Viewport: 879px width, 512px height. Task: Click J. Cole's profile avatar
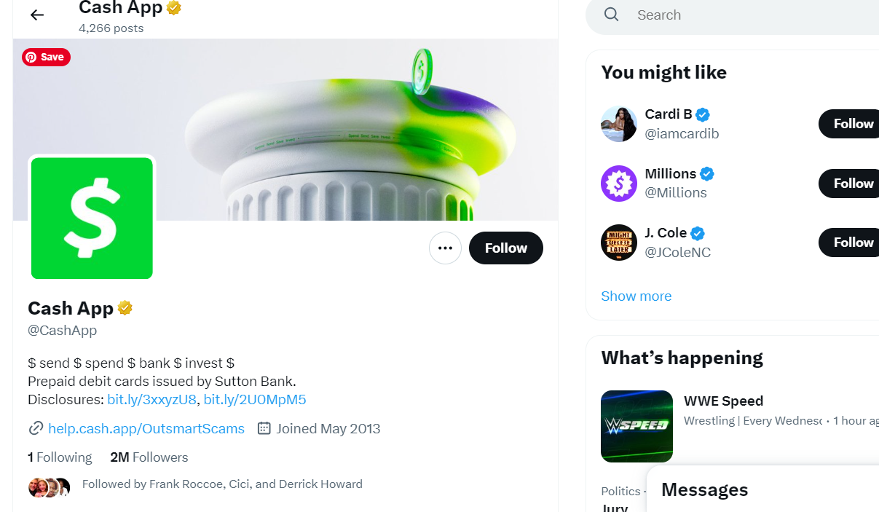619,243
